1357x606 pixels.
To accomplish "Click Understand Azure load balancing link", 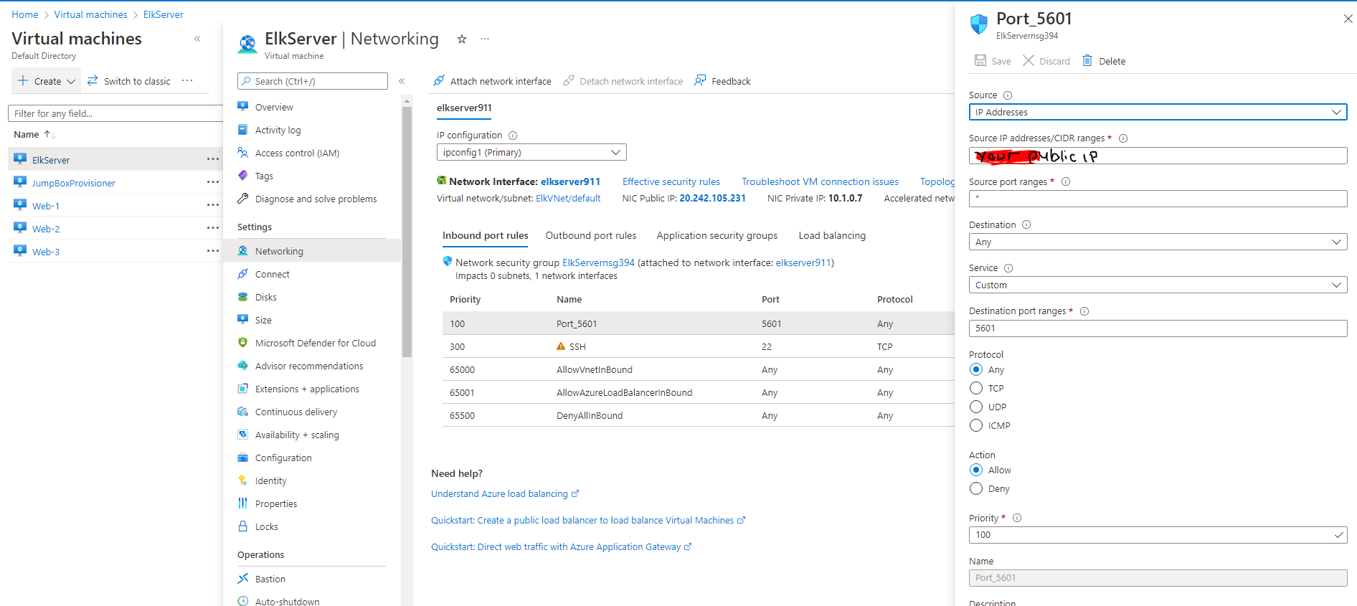I will tap(505, 493).
